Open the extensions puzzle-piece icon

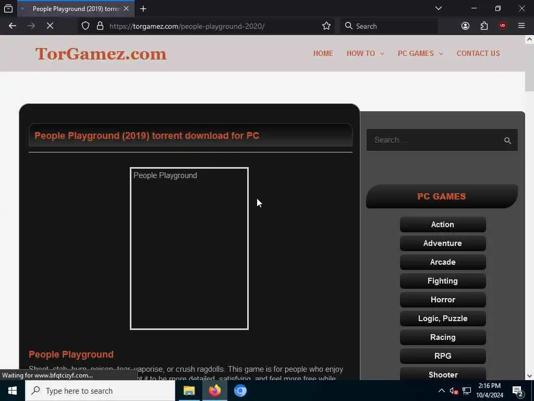484,26
